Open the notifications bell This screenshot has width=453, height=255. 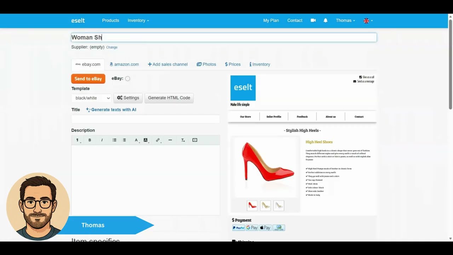coord(326,21)
